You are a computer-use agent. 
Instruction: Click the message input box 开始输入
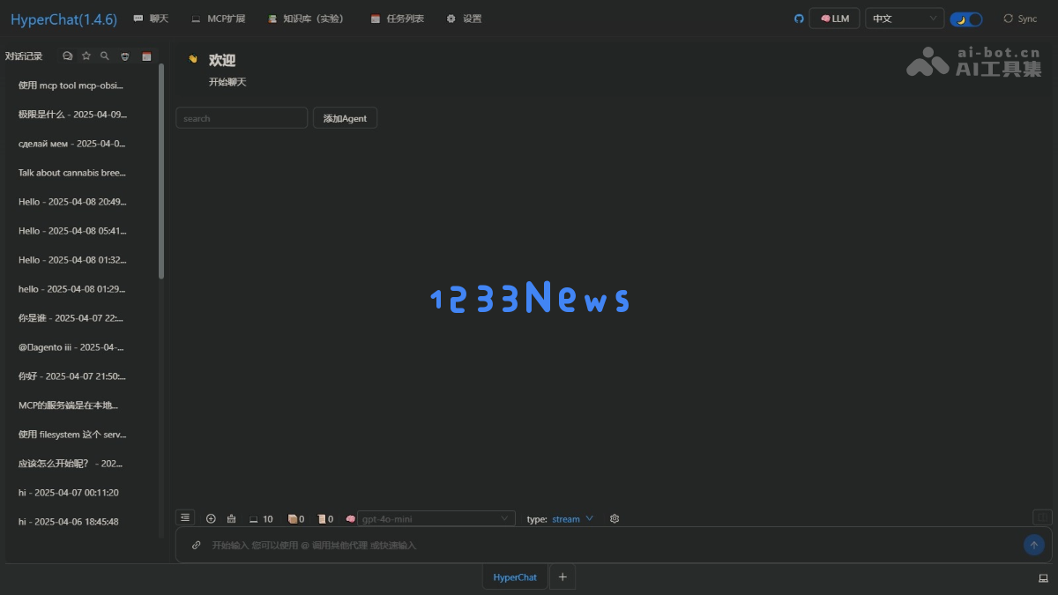[x=614, y=545]
